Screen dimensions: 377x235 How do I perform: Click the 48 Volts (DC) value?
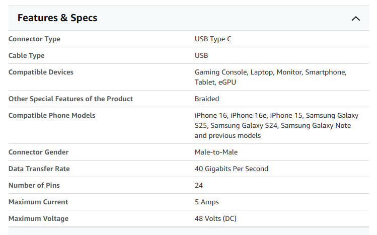[215, 219]
